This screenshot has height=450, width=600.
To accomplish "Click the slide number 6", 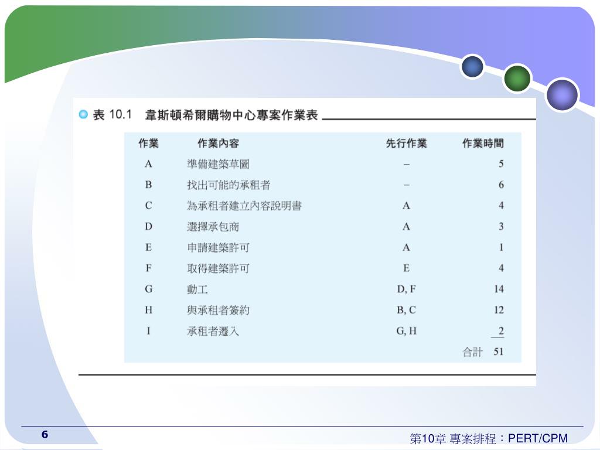I will click(x=45, y=434).
